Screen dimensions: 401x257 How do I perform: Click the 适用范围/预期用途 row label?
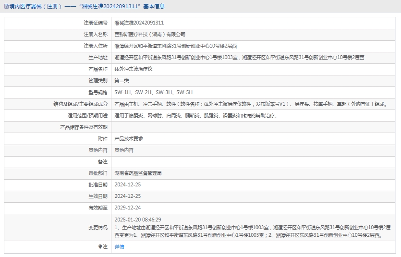[87, 115]
